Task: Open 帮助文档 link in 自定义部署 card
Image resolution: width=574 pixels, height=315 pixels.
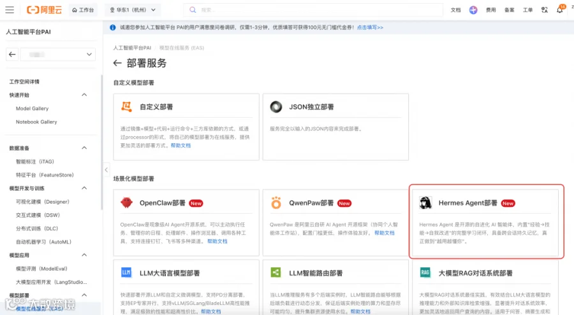Action: [x=180, y=146]
